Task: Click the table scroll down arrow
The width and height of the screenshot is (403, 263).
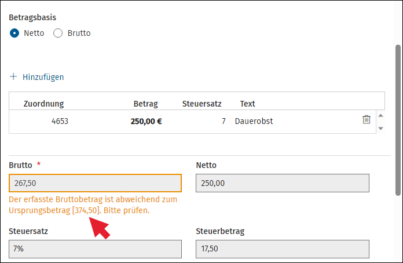Action: [380, 128]
